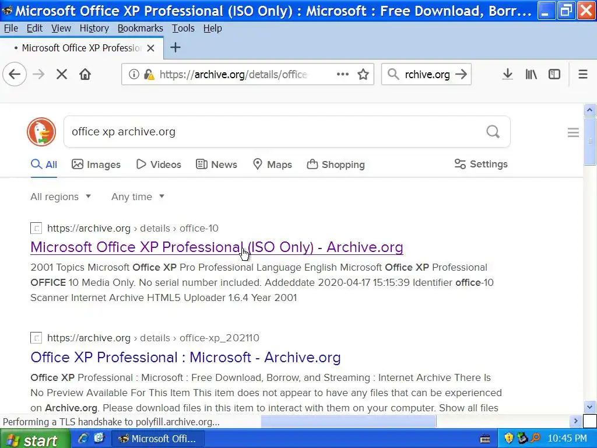Open a new tab with plus button
The image size is (597, 448).
175,48
